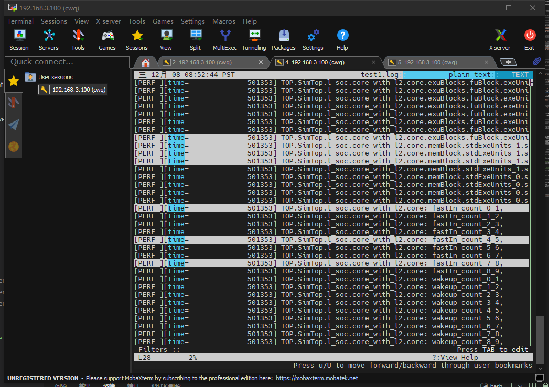Close tab 5. 192.168.3.100 (cwq)

point(486,62)
